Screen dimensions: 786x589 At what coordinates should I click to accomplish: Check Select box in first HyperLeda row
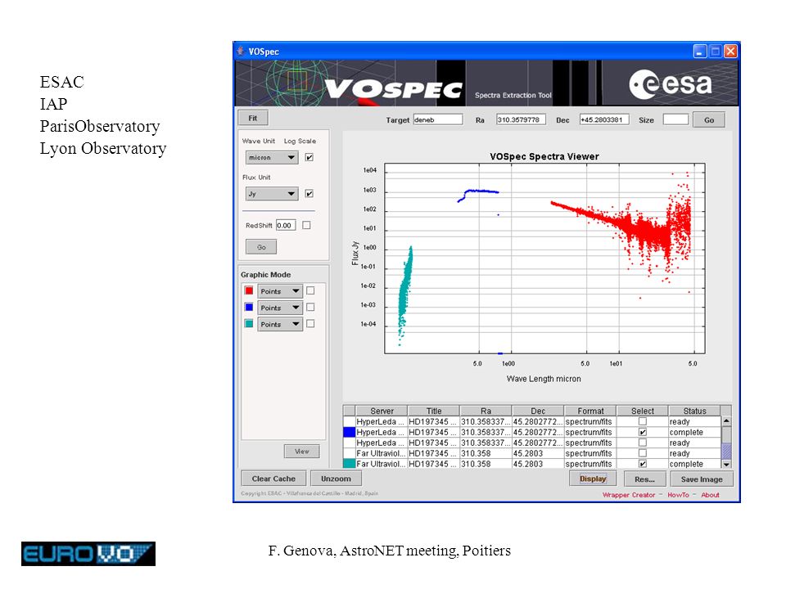[x=642, y=421]
